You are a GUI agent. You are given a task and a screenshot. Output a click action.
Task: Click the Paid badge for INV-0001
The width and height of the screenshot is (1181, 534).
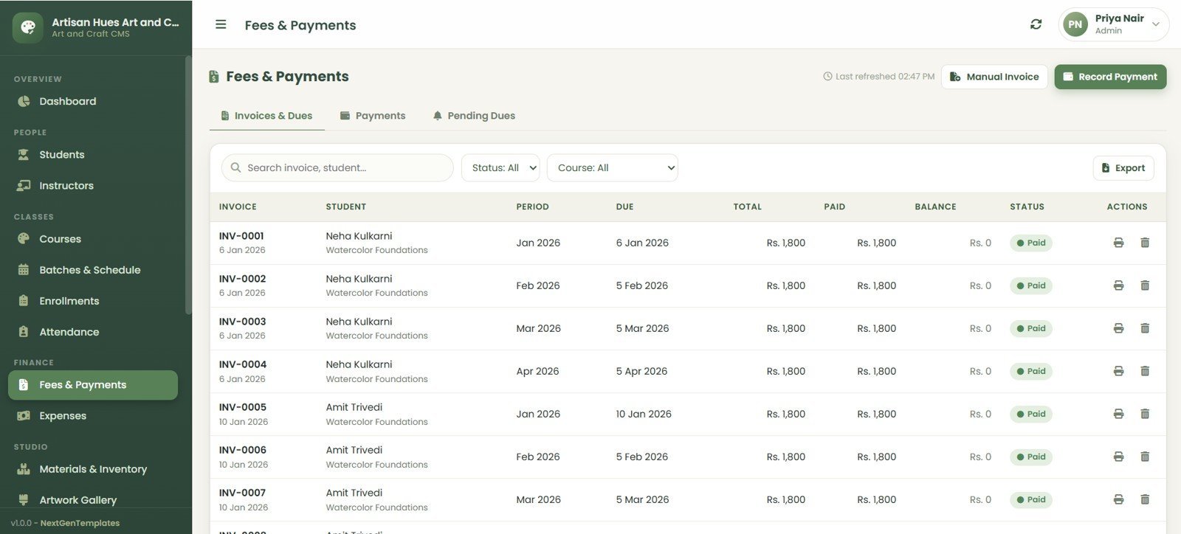[1030, 243]
